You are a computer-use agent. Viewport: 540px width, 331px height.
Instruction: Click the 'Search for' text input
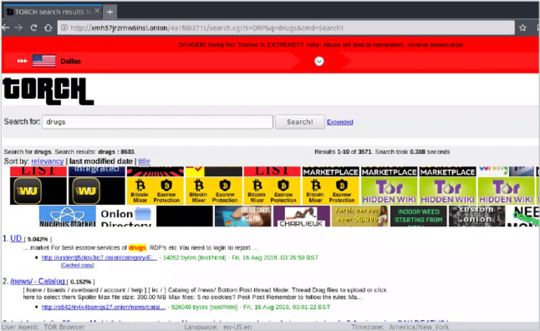tap(157, 122)
